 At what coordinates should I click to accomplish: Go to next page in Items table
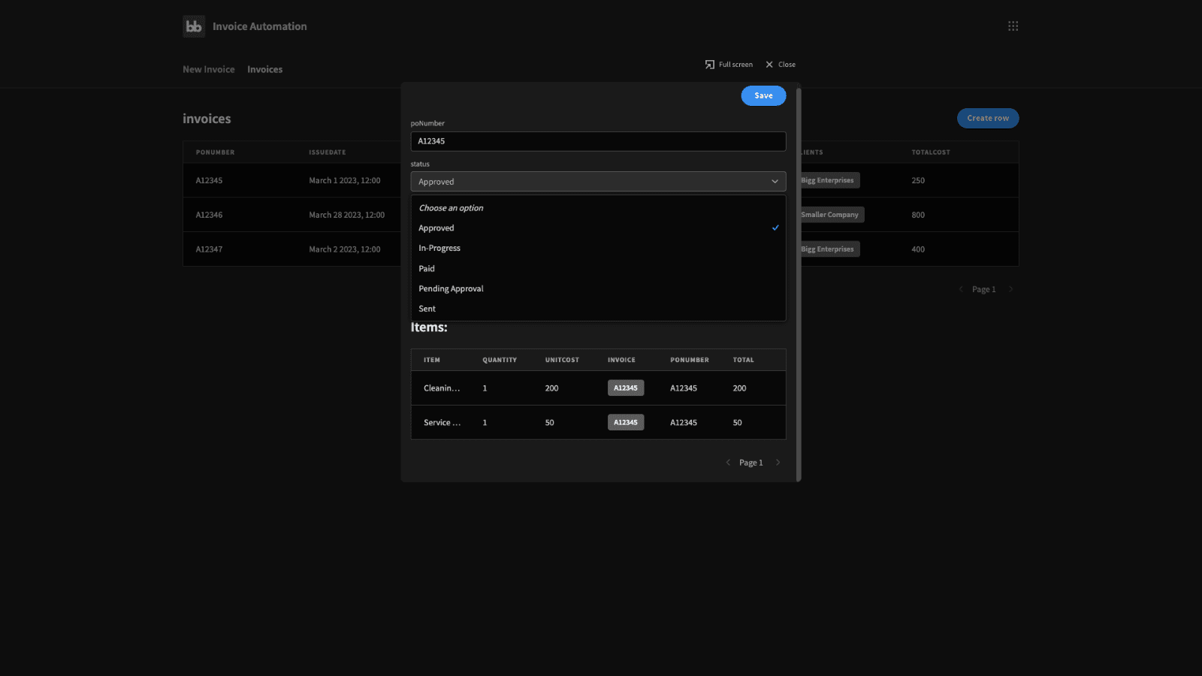pyautogui.click(x=778, y=463)
